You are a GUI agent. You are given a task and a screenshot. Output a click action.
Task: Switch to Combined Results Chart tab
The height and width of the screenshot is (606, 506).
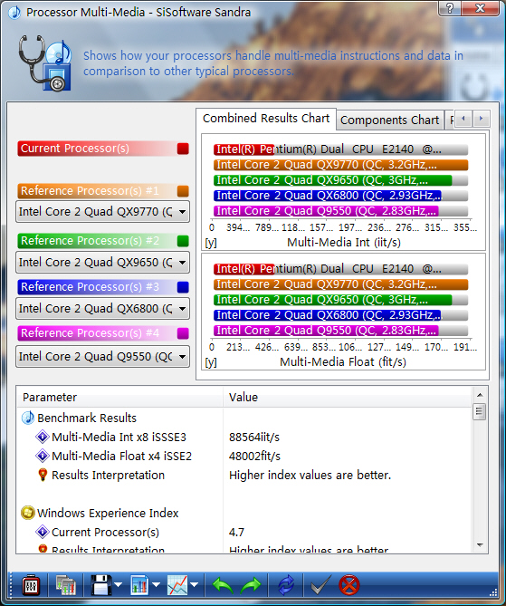(x=266, y=119)
